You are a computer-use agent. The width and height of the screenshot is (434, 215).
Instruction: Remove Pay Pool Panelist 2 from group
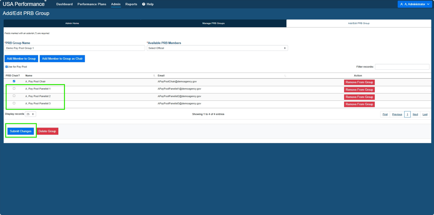pos(359,97)
